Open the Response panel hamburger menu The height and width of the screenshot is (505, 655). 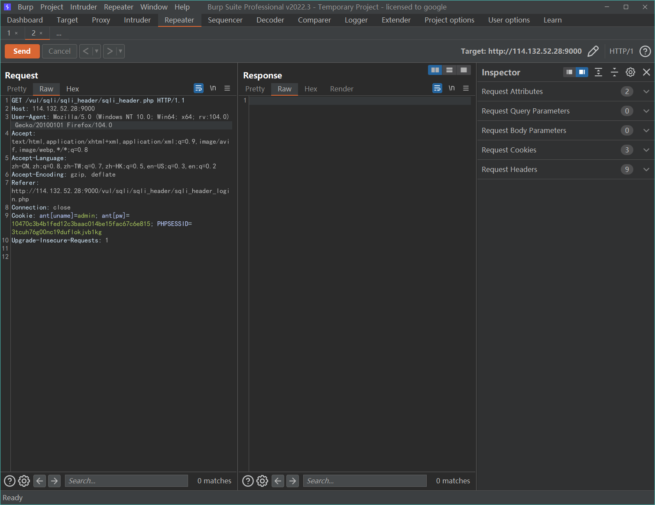466,88
